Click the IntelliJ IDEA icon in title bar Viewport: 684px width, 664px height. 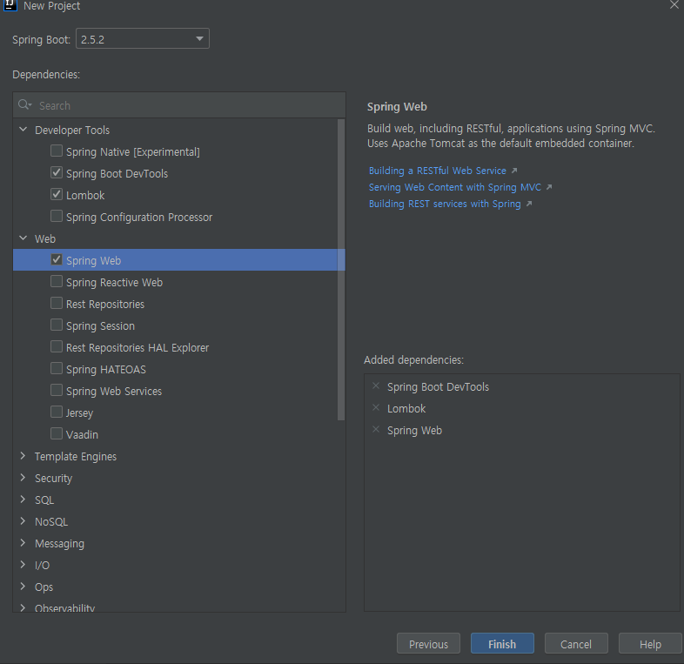point(10,5)
